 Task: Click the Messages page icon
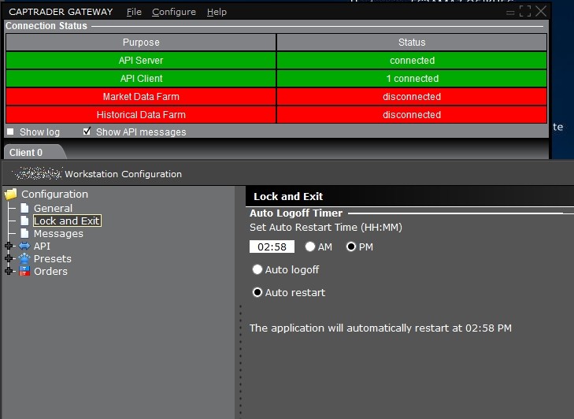(24, 233)
